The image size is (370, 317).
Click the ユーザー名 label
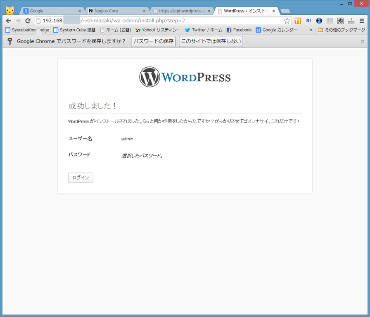[80, 138]
